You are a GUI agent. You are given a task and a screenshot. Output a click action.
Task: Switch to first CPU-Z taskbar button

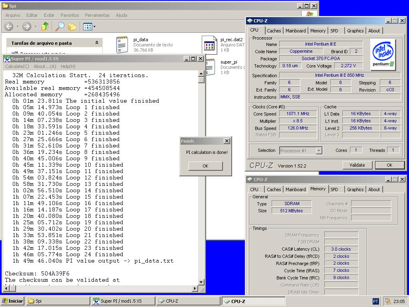pyautogui.click(x=188, y=301)
